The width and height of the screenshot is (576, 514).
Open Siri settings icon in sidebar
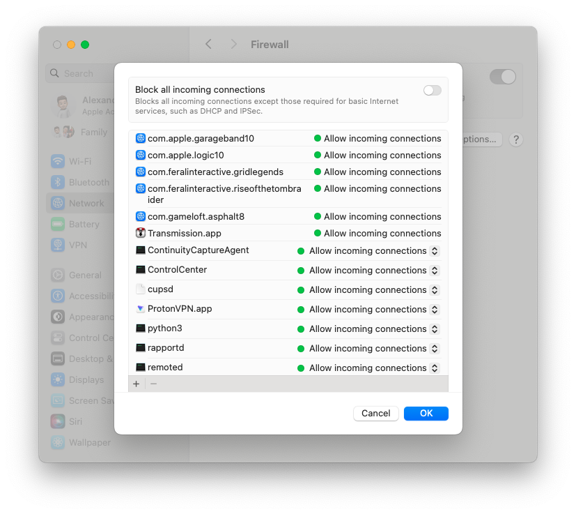58,421
